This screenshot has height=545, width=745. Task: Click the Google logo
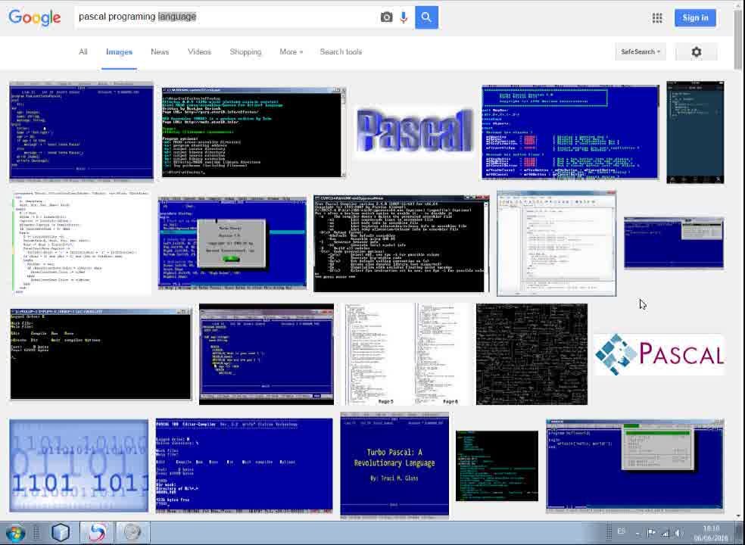pos(35,17)
